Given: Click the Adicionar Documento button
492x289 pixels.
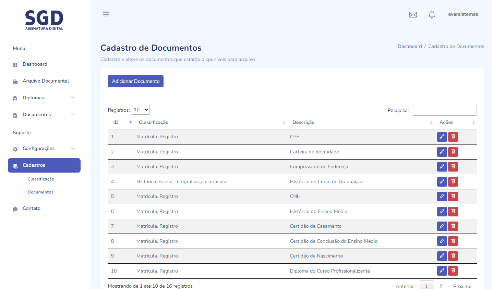Looking at the screenshot, I should [x=135, y=81].
